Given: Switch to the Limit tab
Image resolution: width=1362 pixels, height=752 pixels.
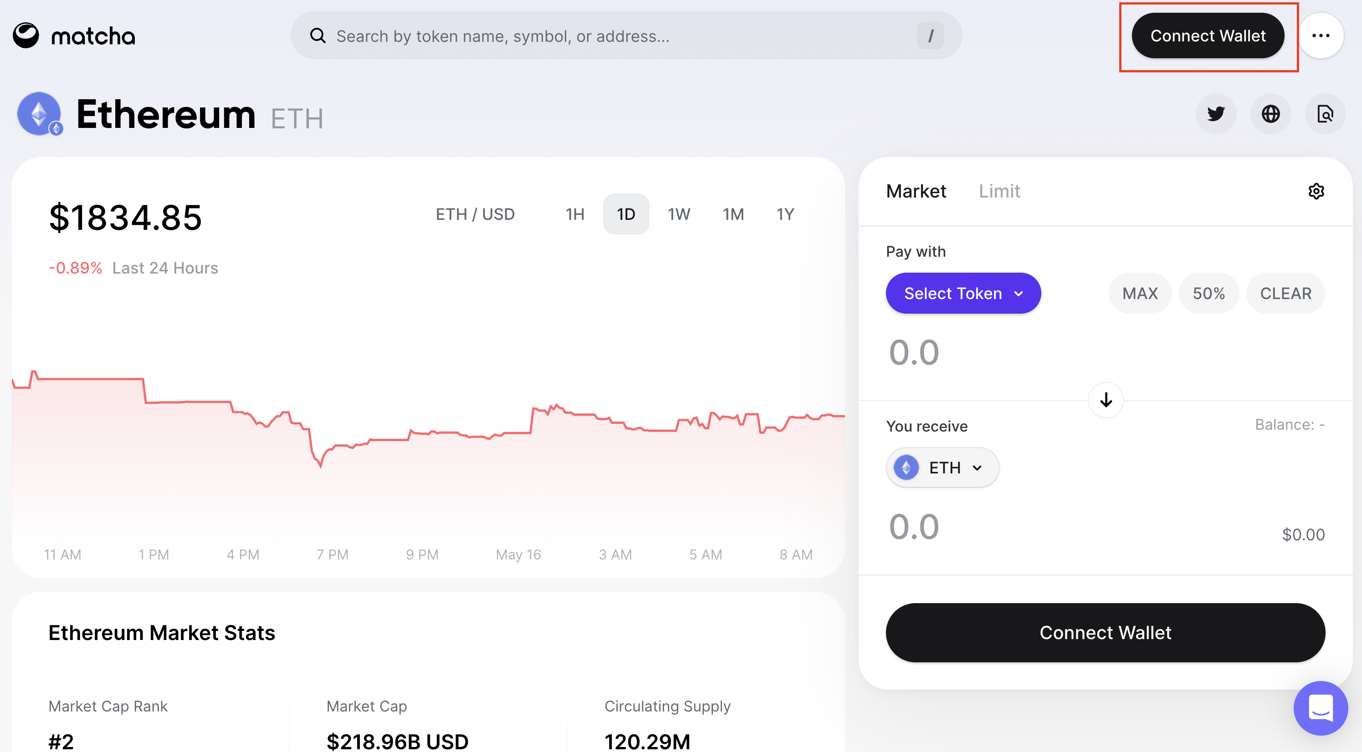Looking at the screenshot, I should pos(999,191).
